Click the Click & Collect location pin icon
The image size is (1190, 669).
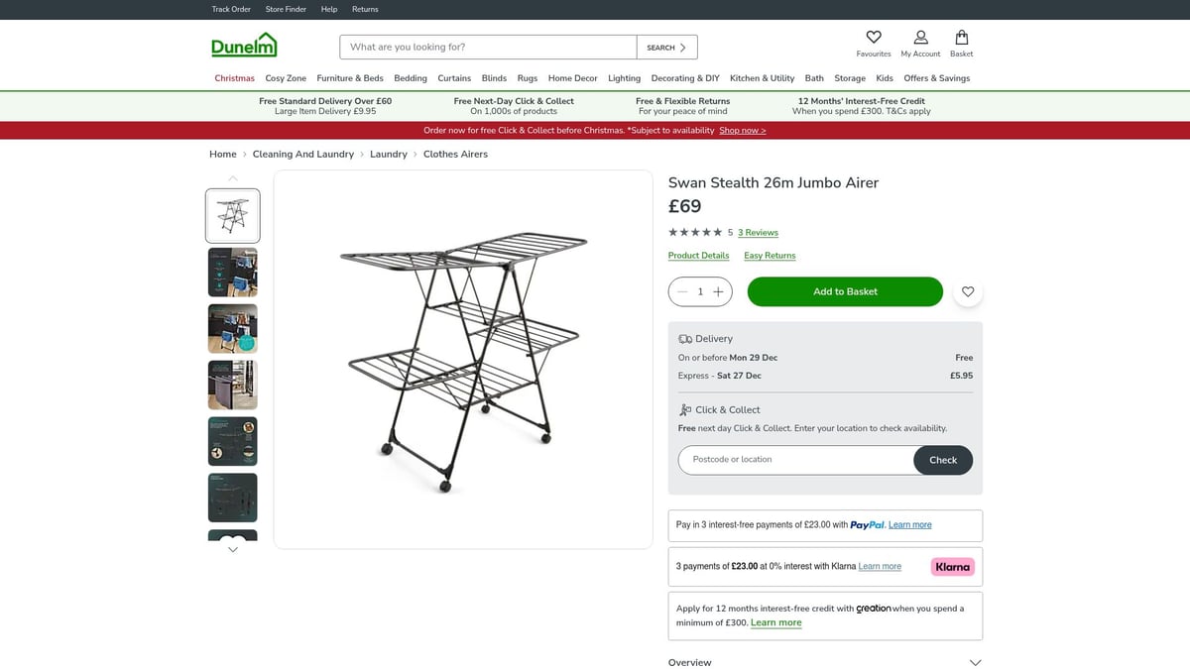[x=684, y=408]
